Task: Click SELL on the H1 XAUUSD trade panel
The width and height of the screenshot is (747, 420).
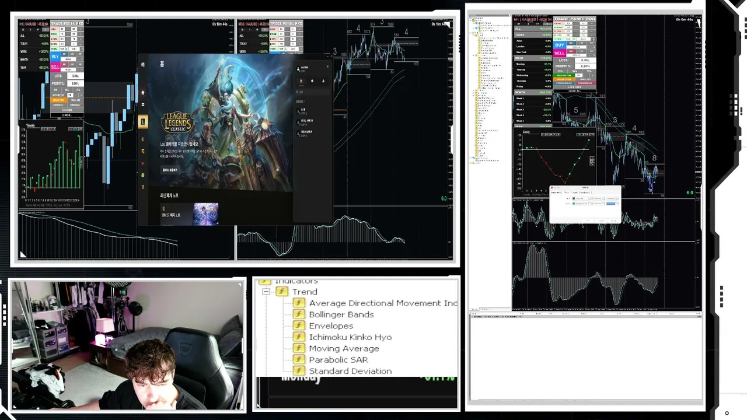Action: 55,67
